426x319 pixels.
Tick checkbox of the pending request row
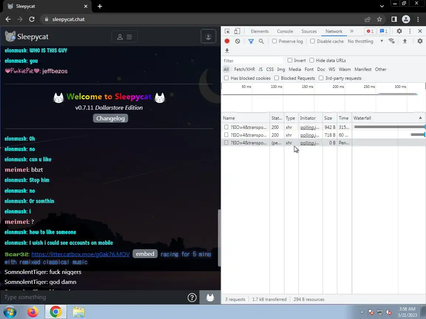[226, 143]
